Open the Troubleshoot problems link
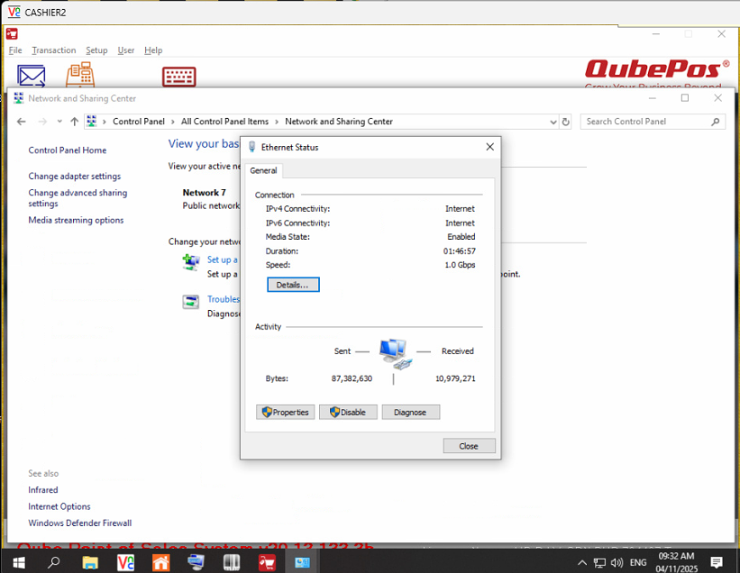Screen dimensions: 740x573 (224, 299)
